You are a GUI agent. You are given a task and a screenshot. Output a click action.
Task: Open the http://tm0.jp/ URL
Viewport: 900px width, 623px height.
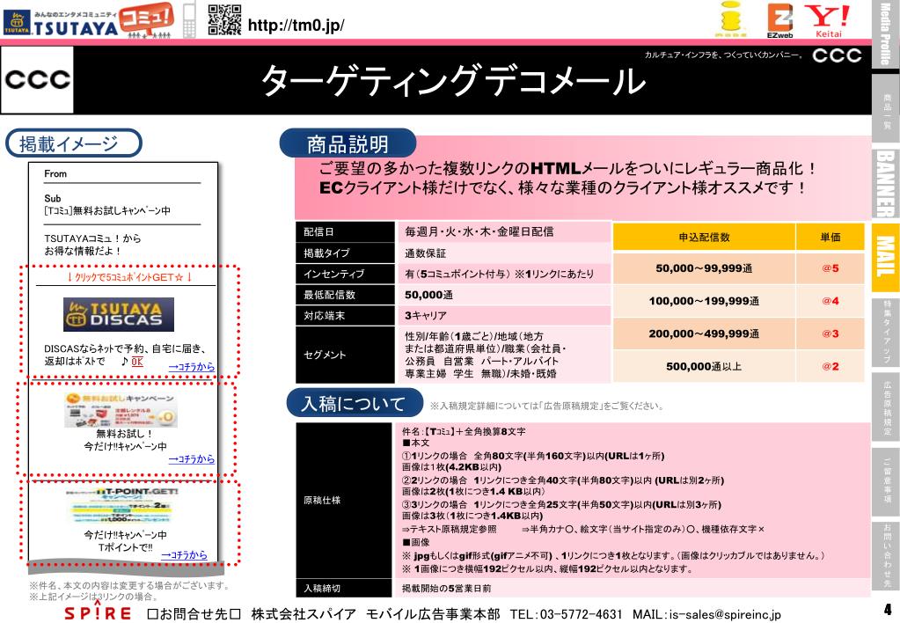[x=296, y=26]
